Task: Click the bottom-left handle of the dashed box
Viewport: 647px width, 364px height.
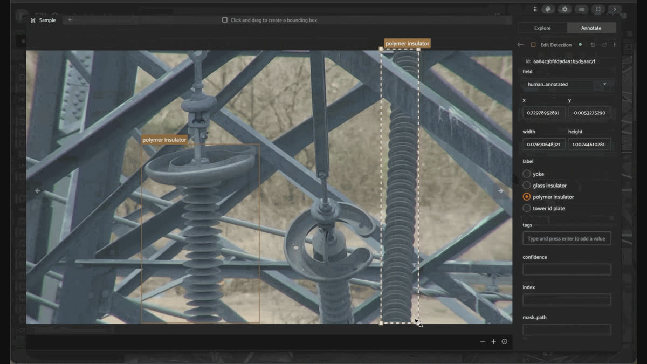Action: (381, 323)
